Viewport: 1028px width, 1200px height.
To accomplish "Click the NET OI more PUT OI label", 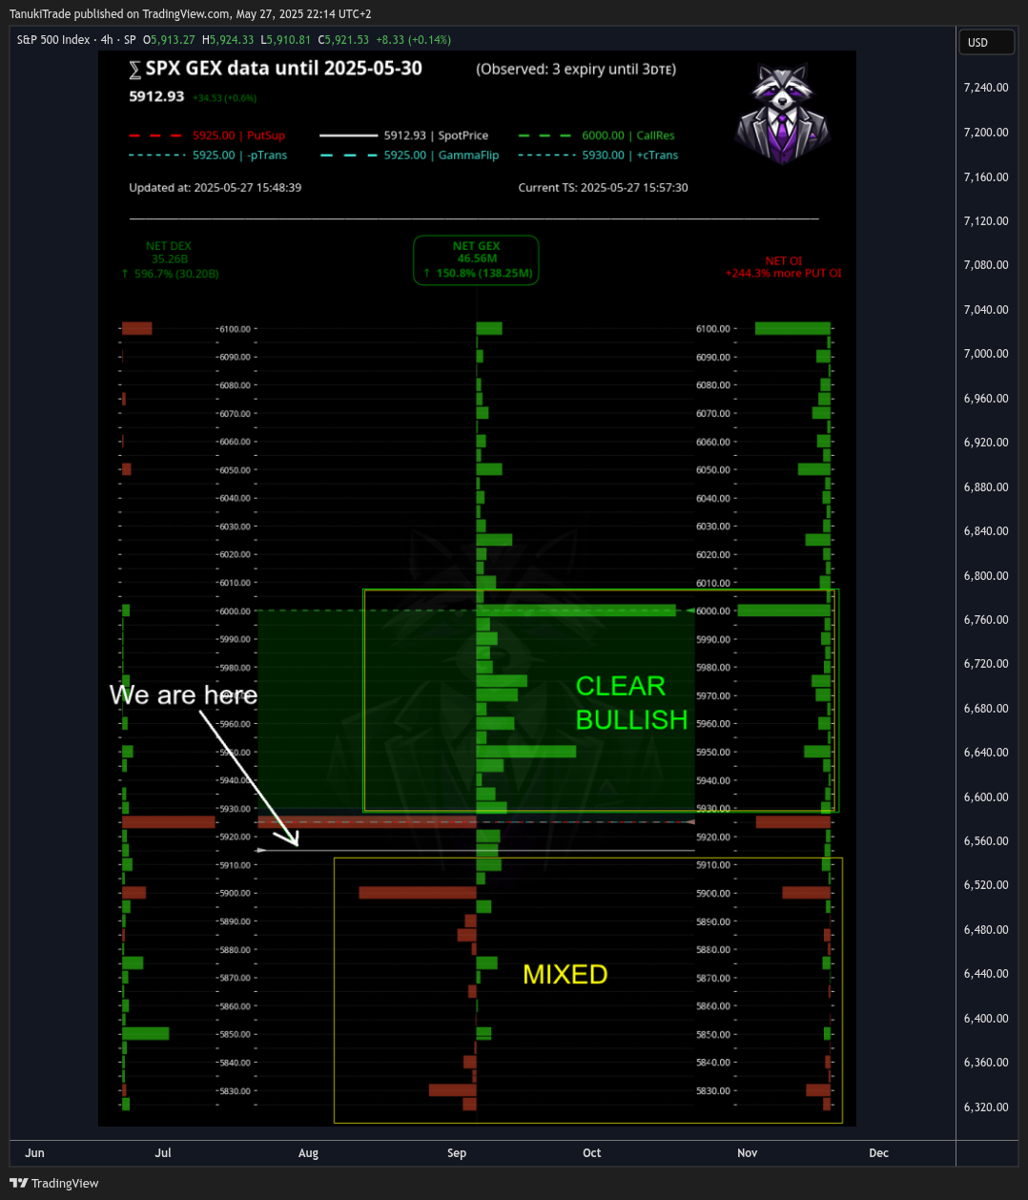I will 784,267.
